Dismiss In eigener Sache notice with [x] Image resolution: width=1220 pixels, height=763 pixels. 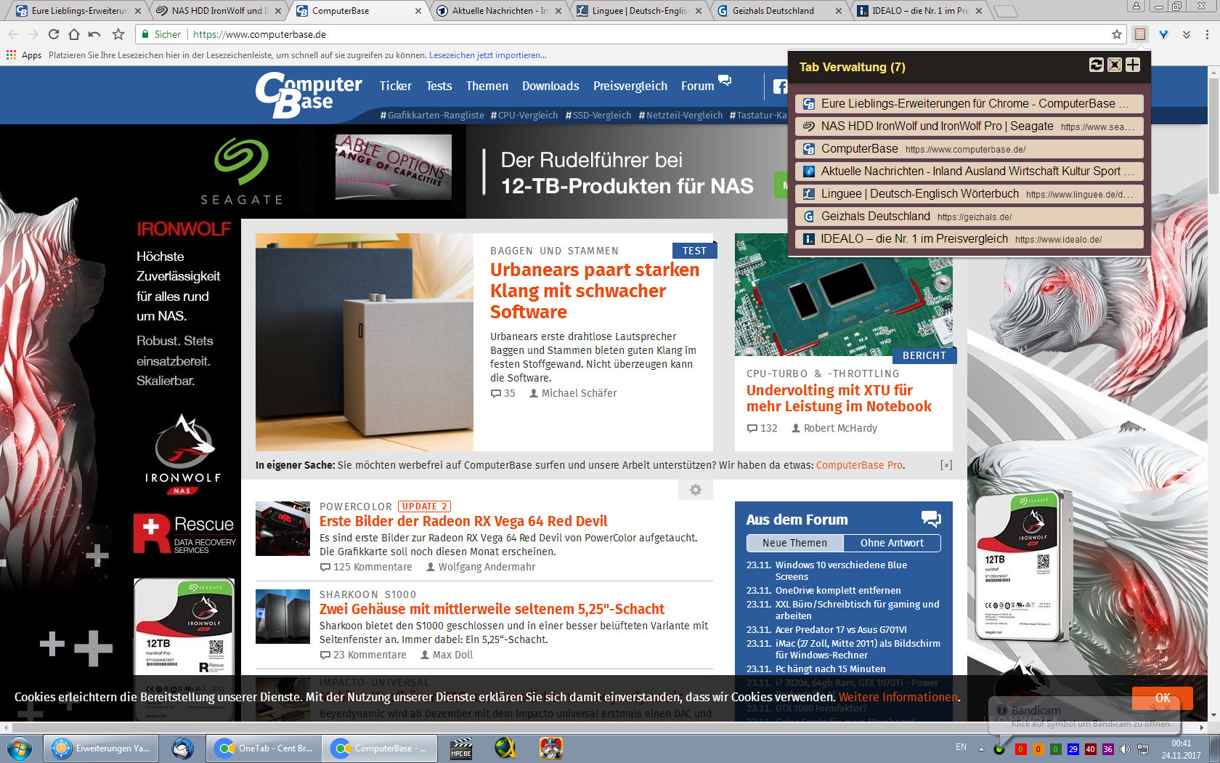pyautogui.click(x=945, y=465)
